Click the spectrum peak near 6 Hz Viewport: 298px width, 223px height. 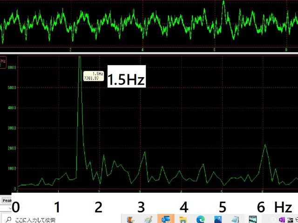click(265, 145)
